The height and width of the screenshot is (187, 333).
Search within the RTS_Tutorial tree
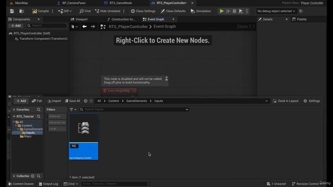click(39, 116)
